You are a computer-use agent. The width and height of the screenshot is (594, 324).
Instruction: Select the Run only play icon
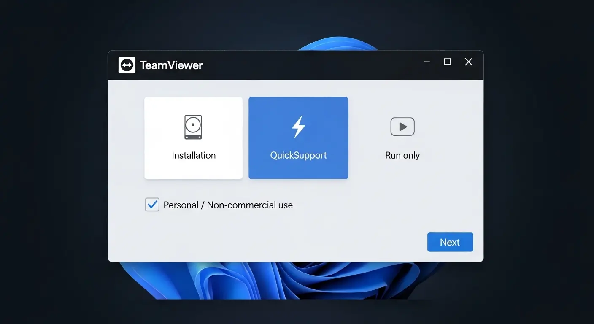click(x=402, y=127)
